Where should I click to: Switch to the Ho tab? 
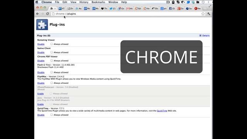tap(147, 8)
